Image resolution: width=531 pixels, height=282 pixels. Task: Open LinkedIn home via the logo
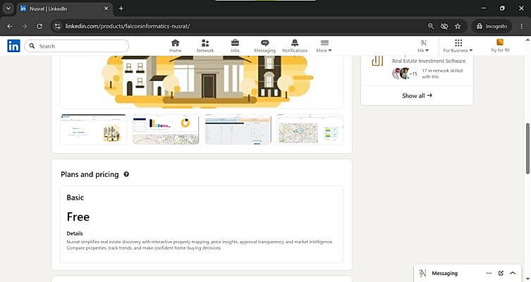[x=13, y=46]
